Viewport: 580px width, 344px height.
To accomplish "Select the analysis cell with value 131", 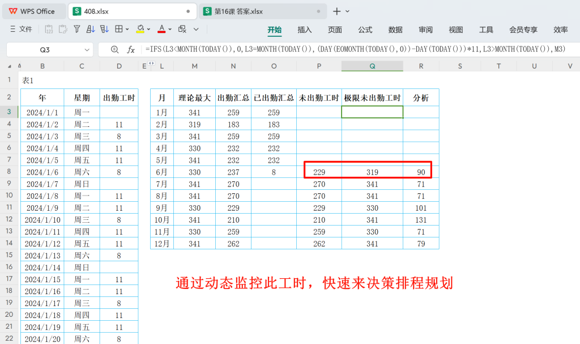I will point(421,220).
